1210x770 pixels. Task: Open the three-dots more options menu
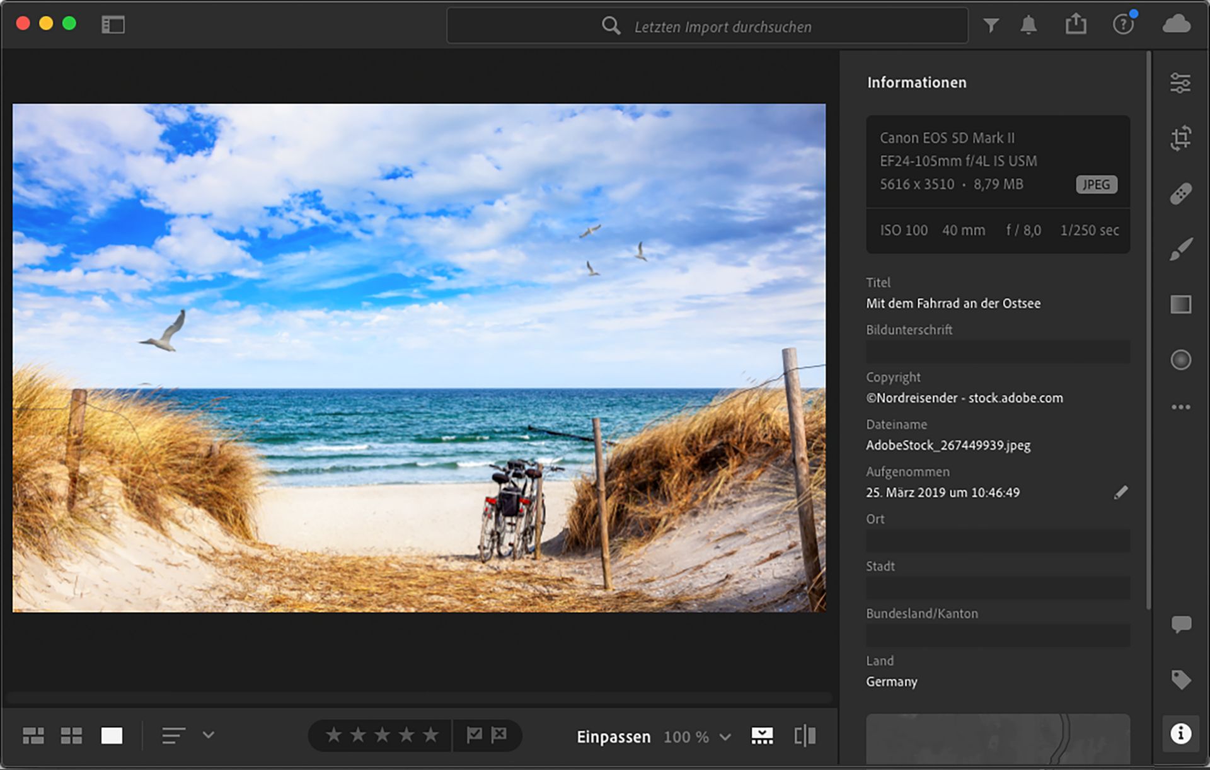1180,407
